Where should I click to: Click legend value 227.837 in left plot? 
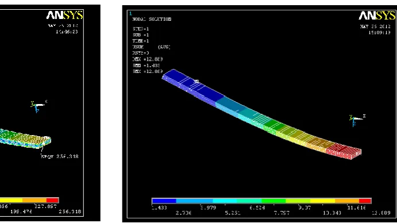(x=45, y=206)
